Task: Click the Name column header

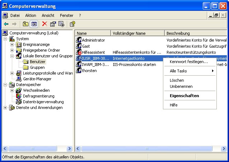Action: point(93,33)
